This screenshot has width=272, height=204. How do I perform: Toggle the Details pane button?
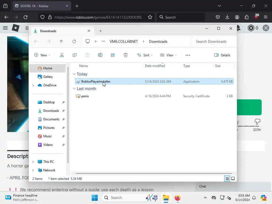[222, 55]
